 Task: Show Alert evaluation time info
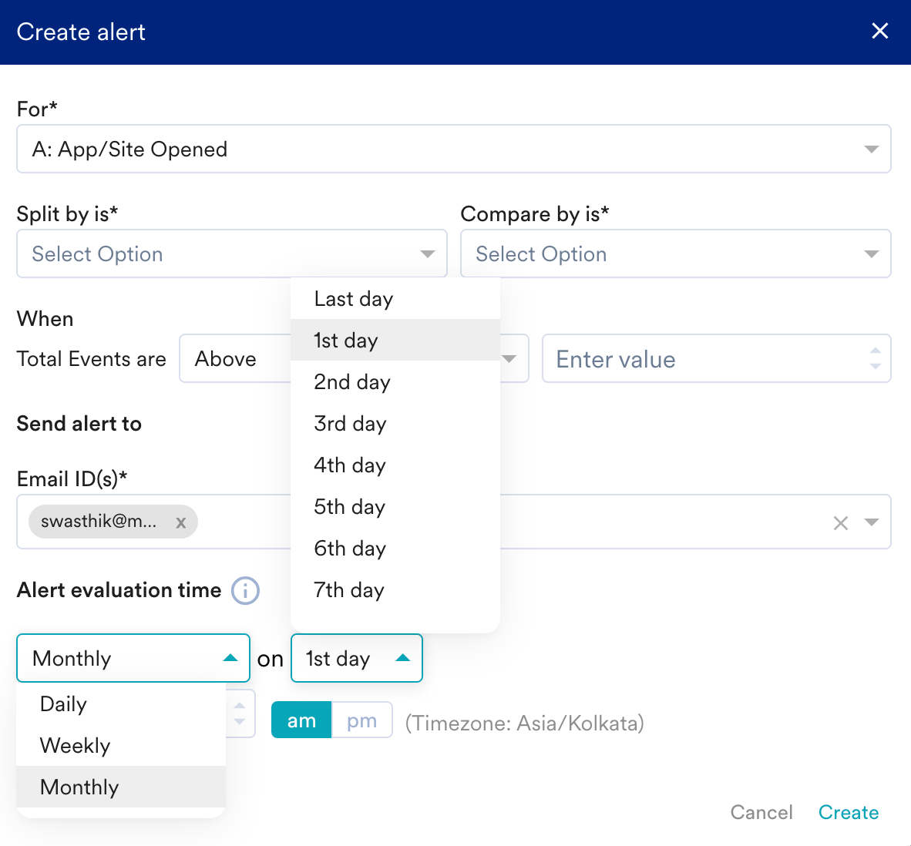pos(245,590)
